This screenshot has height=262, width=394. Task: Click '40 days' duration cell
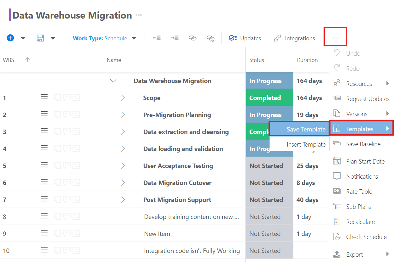[x=308, y=200]
